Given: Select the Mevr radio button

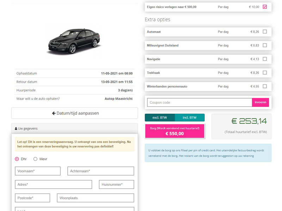Looking at the screenshot, I should pos(35,159).
